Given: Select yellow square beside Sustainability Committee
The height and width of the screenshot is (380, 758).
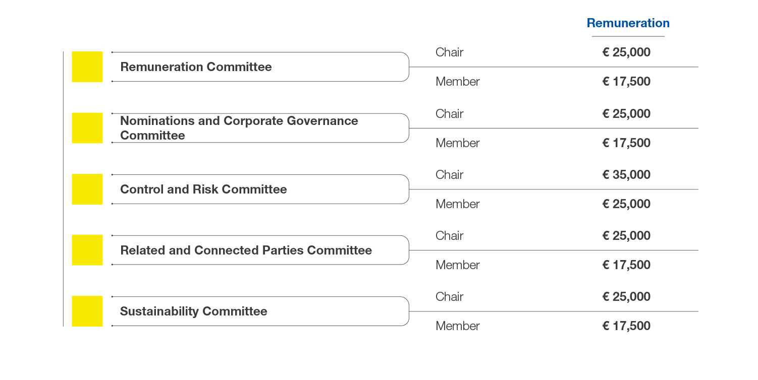Looking at the screenshot, I should (x=87, y=311).
